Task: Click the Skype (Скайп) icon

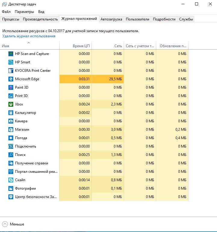Action: point(11,180)
